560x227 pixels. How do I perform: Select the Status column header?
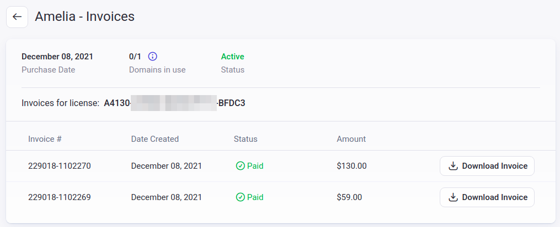(x=246, y=139)
